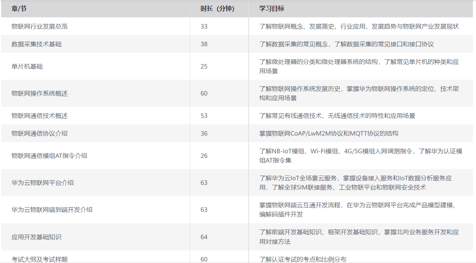476x263 pixels.
Task: Select the 数据采集技术基础 chapter row
Action: coord(37,44)
